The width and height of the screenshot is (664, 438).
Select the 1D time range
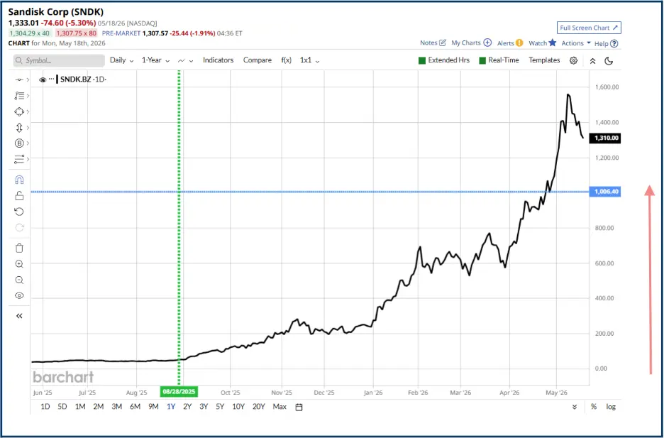[x=45, y=407]
